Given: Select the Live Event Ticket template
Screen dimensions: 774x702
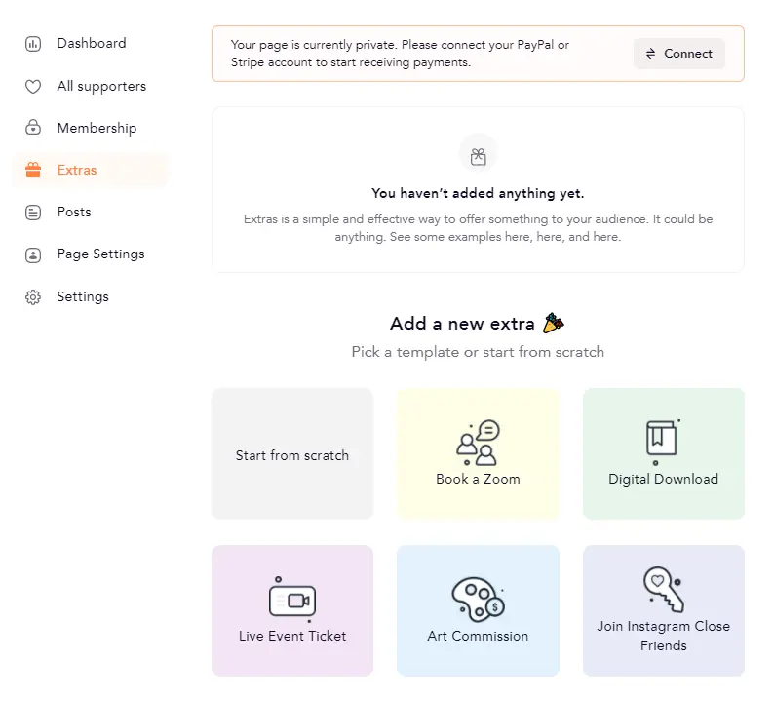Looking at the screenshot, I should tap(292, 611).
